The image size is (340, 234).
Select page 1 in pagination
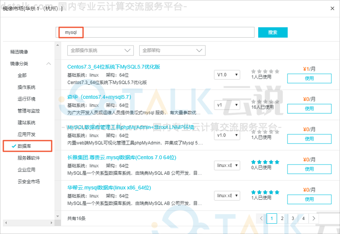(x=272, y=218)
